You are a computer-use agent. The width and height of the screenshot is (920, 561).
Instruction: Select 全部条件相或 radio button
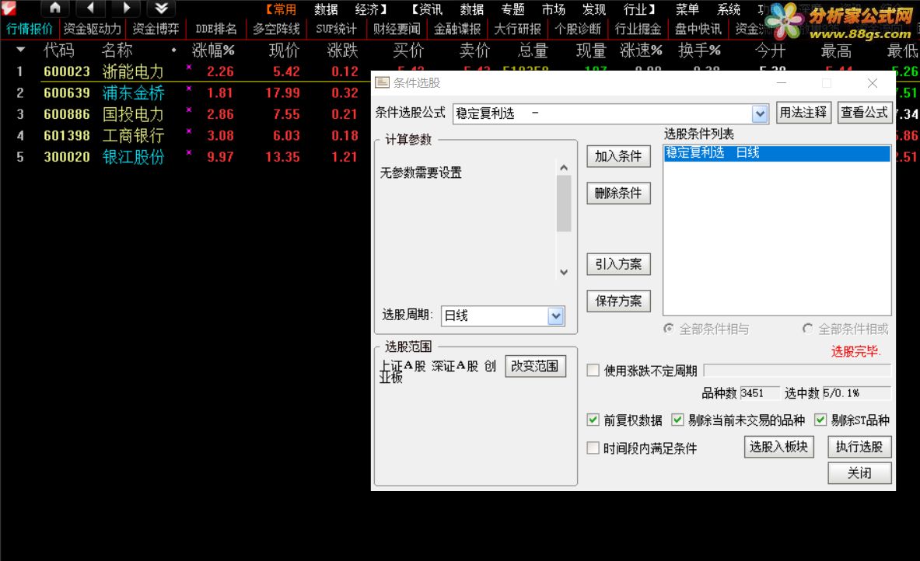[x=808, y=328]
